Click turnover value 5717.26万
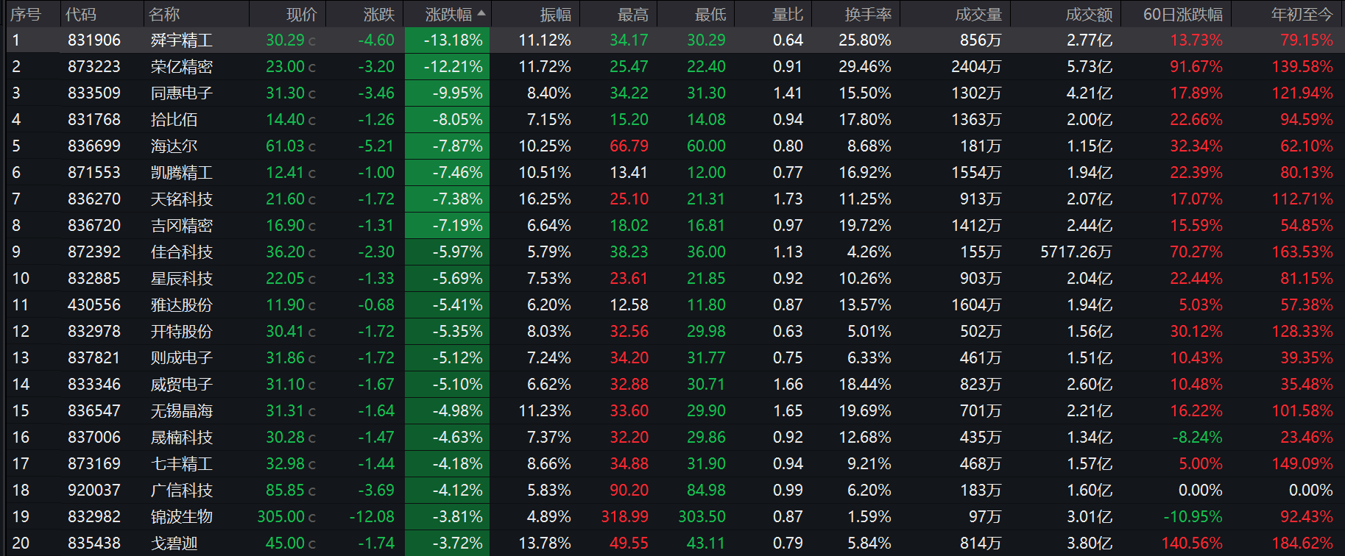 1076,252
